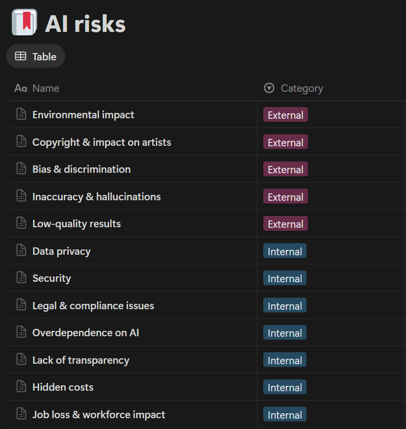The width and height of the screenshot is (406, 429).
Task: Click the document icon beside Security
Action: point(21,278)
